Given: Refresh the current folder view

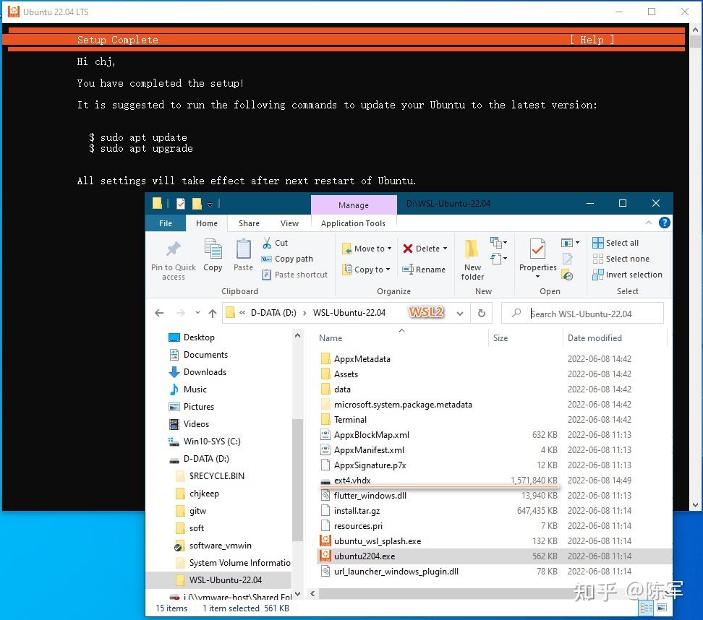Looking at the screenshot, I should point(481,313).
